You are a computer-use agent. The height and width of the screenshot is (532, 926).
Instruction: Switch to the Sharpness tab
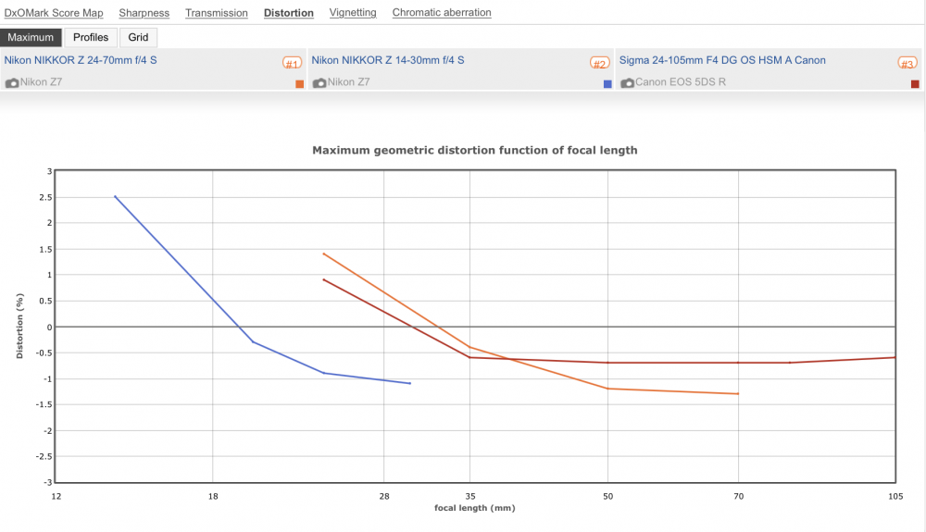pyautogui.click(x=144, y=12)
